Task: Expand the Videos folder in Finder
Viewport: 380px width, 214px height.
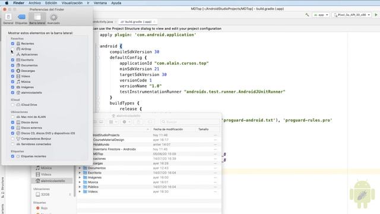Action: (x=80, y=191)
